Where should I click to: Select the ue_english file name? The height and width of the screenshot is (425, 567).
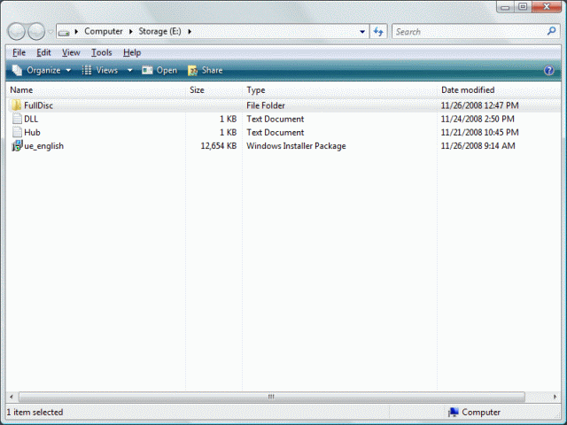pyautogui.click(x=43, y=146)
